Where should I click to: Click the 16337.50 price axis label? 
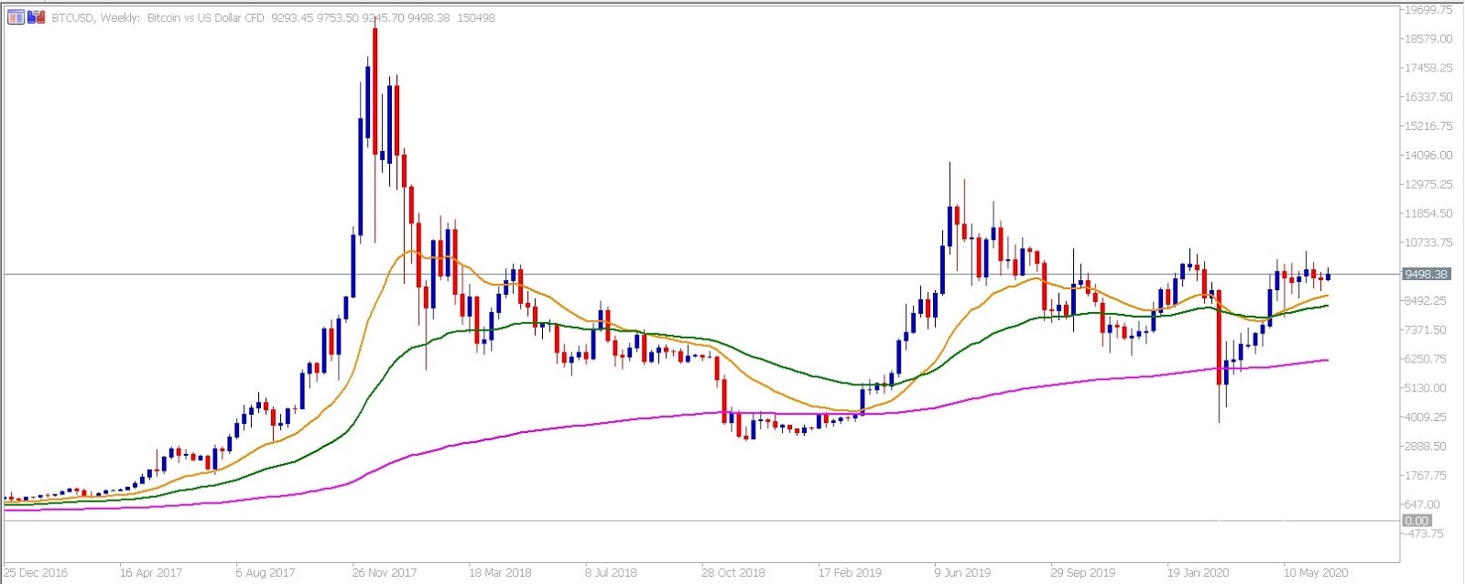1427,97
